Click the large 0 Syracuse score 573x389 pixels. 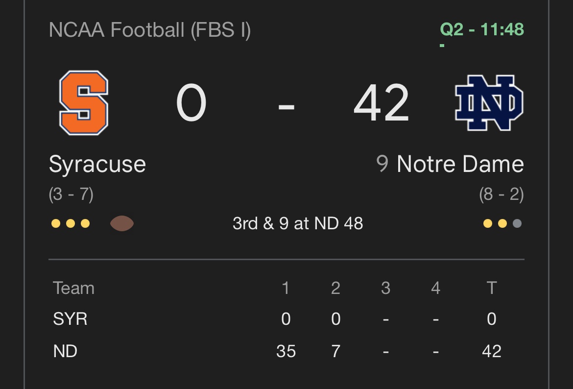click(191, 103)
